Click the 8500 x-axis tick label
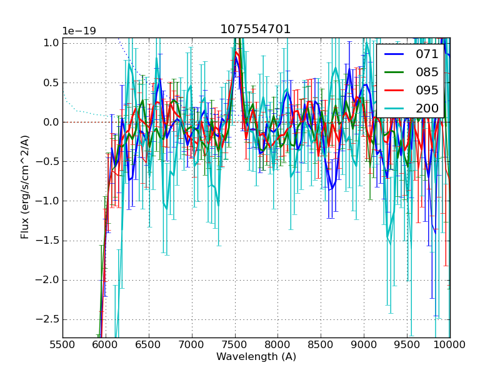This screenshot has height=375, width=500. 321,344
